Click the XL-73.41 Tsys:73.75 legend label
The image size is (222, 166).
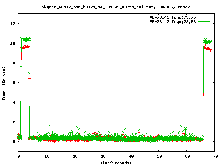coord(171,17)
